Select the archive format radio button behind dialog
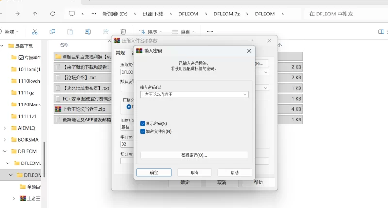The image size is (388, 208). coord(129,107)
